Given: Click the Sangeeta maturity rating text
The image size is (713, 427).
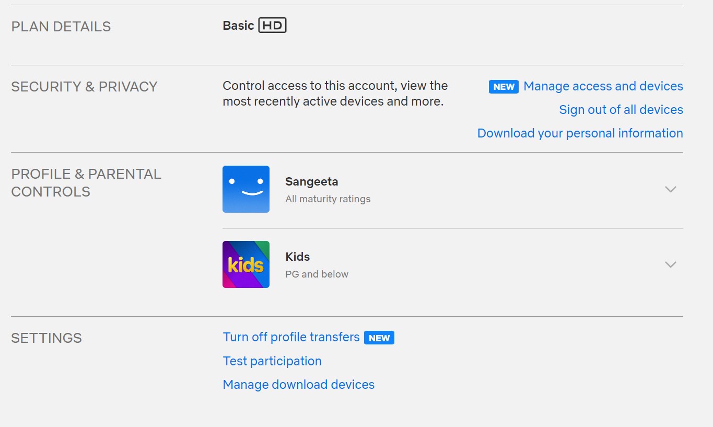Looking at the screenshot, I should click(x=328, y=199).
